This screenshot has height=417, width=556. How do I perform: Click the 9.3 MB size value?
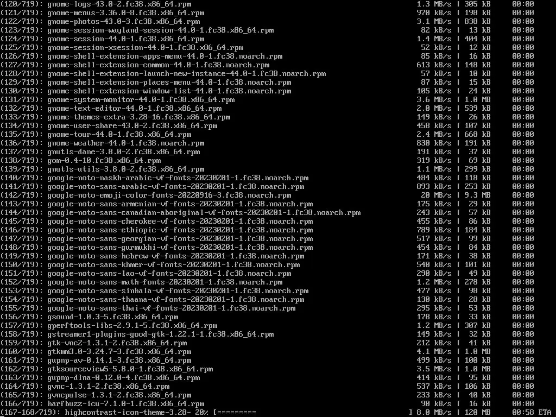tap(477, 195)
